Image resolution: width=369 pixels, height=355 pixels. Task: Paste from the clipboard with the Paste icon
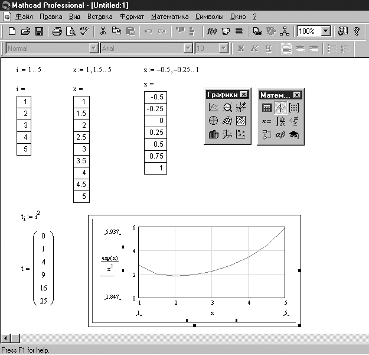(130, 31)
